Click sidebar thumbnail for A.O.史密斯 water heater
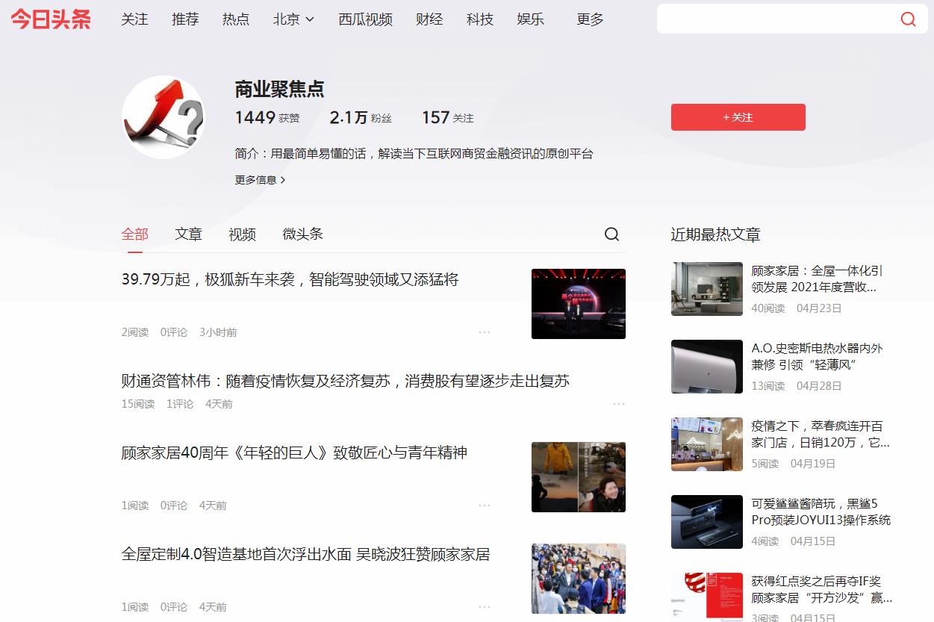 (707, 367)
